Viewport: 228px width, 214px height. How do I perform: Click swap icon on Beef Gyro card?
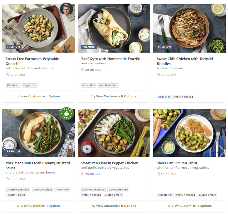94,96
